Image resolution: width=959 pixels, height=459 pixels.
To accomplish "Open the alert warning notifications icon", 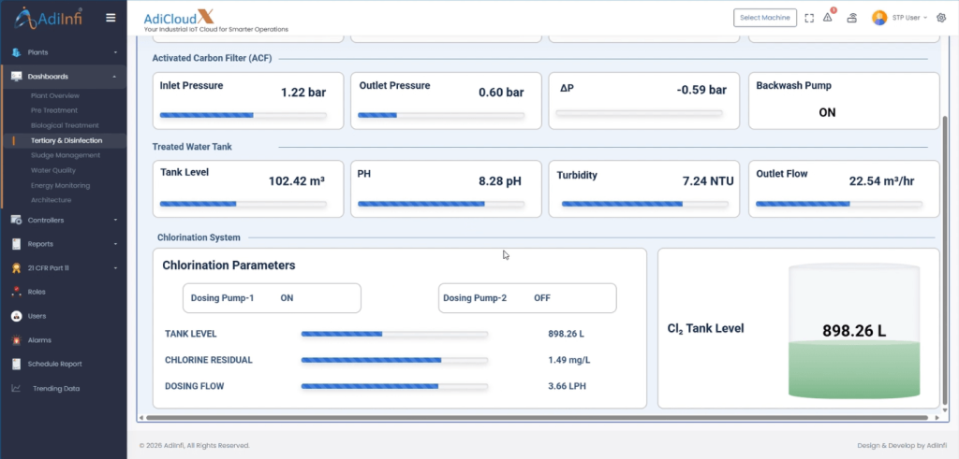I will point(828,17).
